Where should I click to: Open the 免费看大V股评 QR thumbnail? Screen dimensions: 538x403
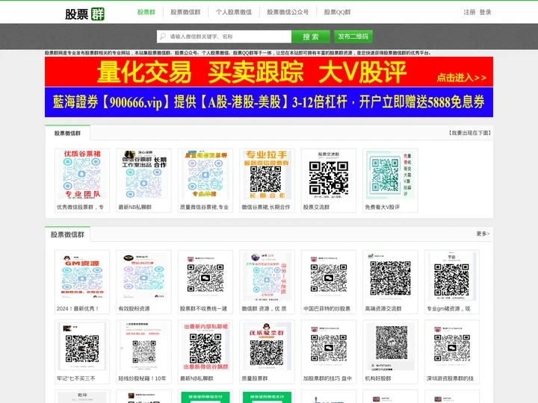coord(390,175)
